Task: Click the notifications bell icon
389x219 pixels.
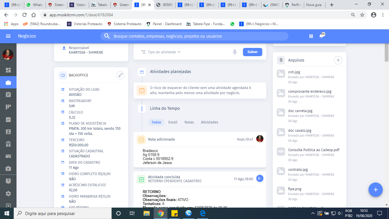Action: pos(322,36)
